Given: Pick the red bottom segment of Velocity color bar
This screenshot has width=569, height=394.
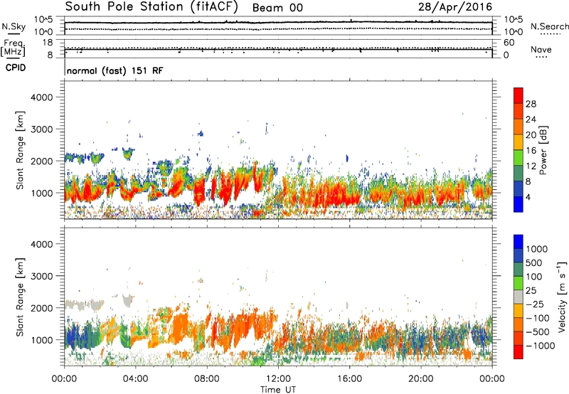Looking at the screenshot, I should (519, 352).
